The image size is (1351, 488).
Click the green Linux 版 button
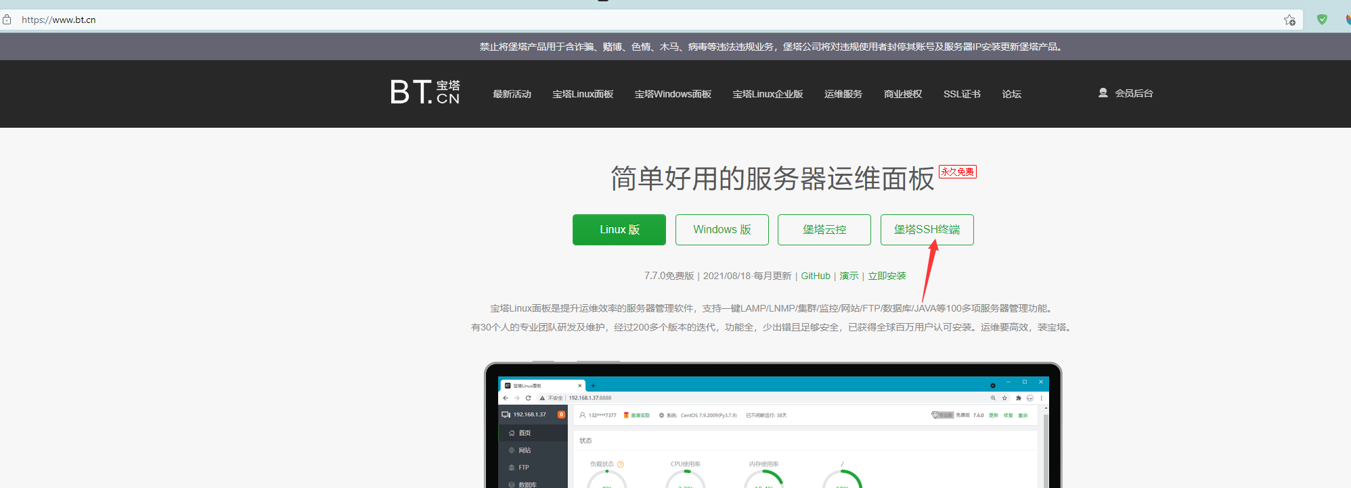pos(619,230)
